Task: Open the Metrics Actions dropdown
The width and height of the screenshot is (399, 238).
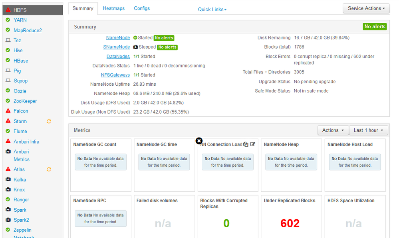Action: 333,130
